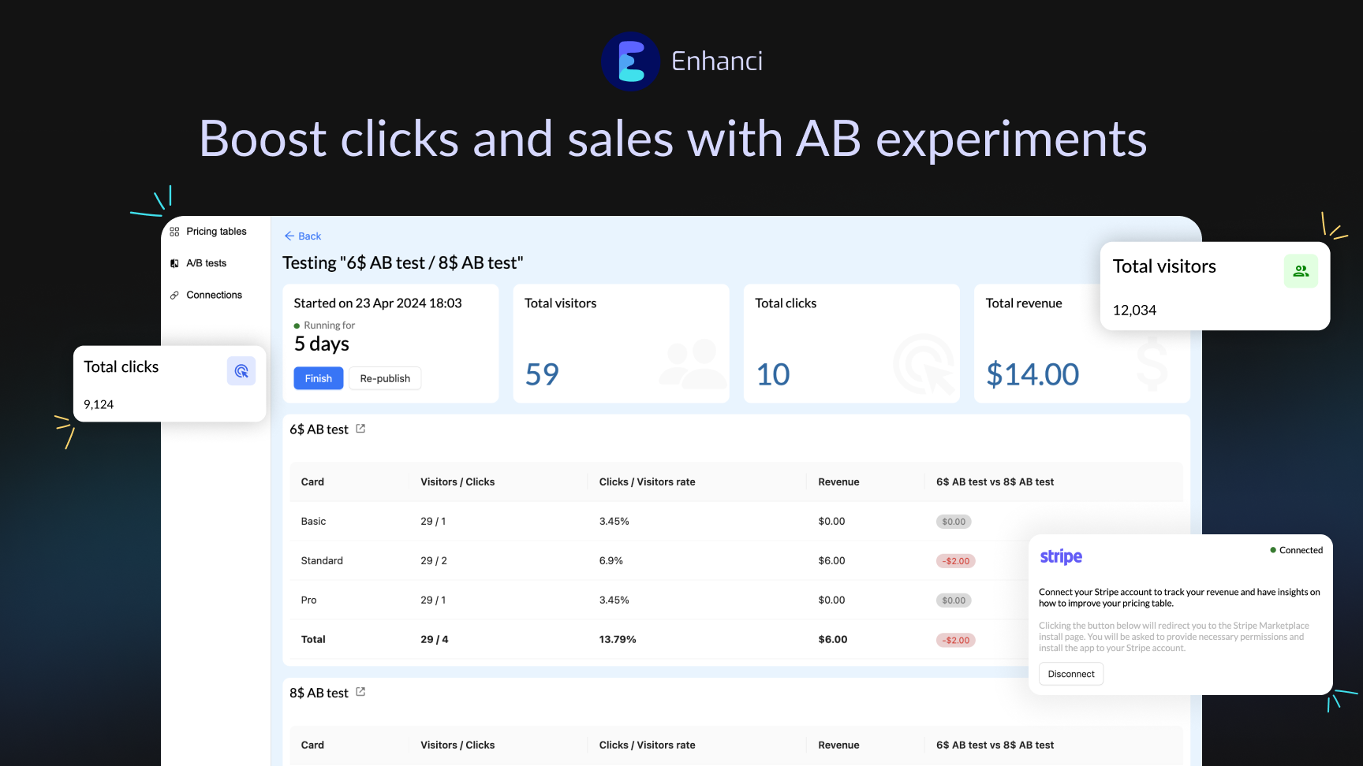Select the Basic card row name

tap(313, 522)
